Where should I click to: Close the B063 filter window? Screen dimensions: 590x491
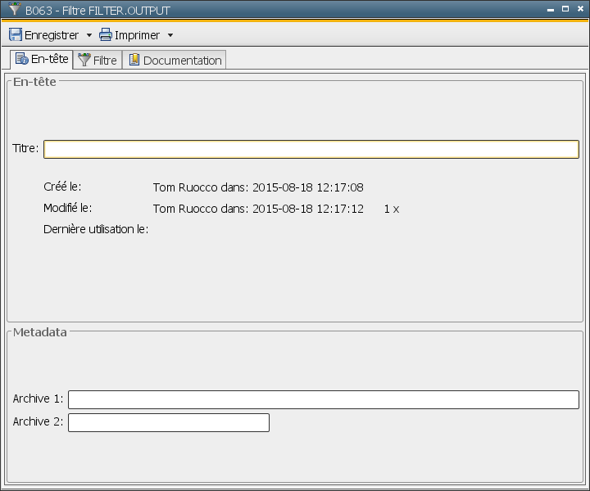(x=580, y=9)
